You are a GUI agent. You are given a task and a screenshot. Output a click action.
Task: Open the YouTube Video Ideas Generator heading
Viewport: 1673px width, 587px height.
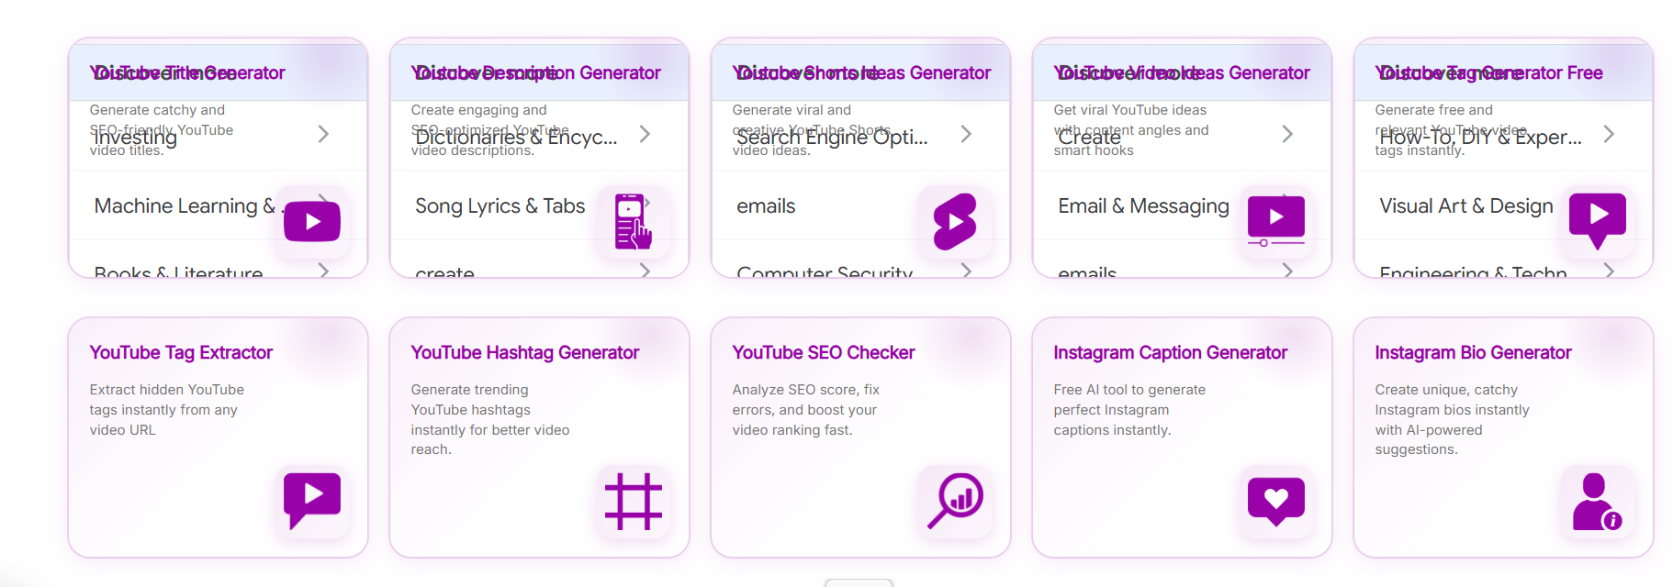pyautogui.click(x=1181, y=72)
